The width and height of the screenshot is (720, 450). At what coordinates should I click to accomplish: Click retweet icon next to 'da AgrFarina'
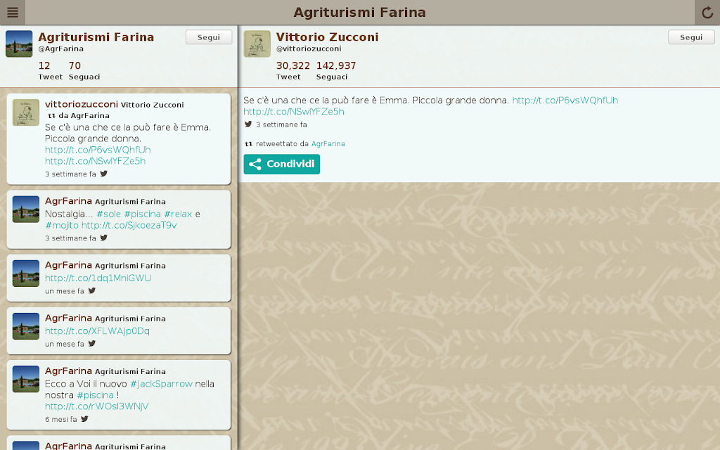pos(52,116)
